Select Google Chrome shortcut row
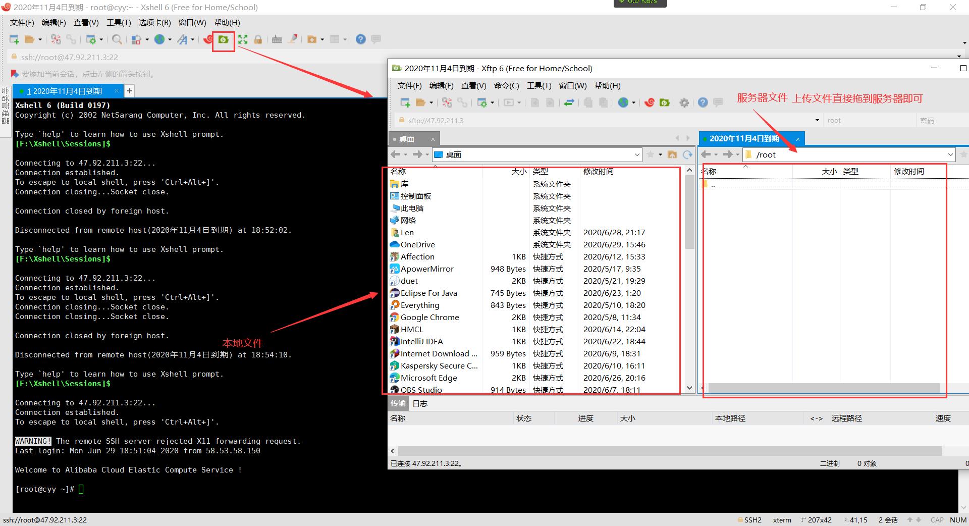Viewport: 969px width, 526px height. click(532, 317)
